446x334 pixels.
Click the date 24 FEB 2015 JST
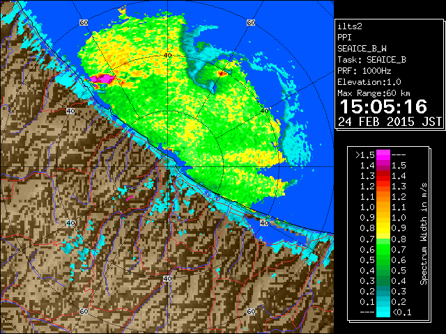[x=390, y=122]
